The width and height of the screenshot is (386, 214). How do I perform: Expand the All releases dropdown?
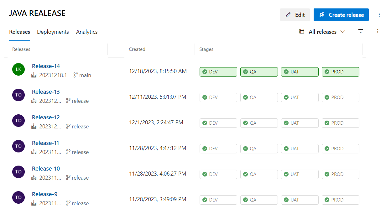click(343, 32)
